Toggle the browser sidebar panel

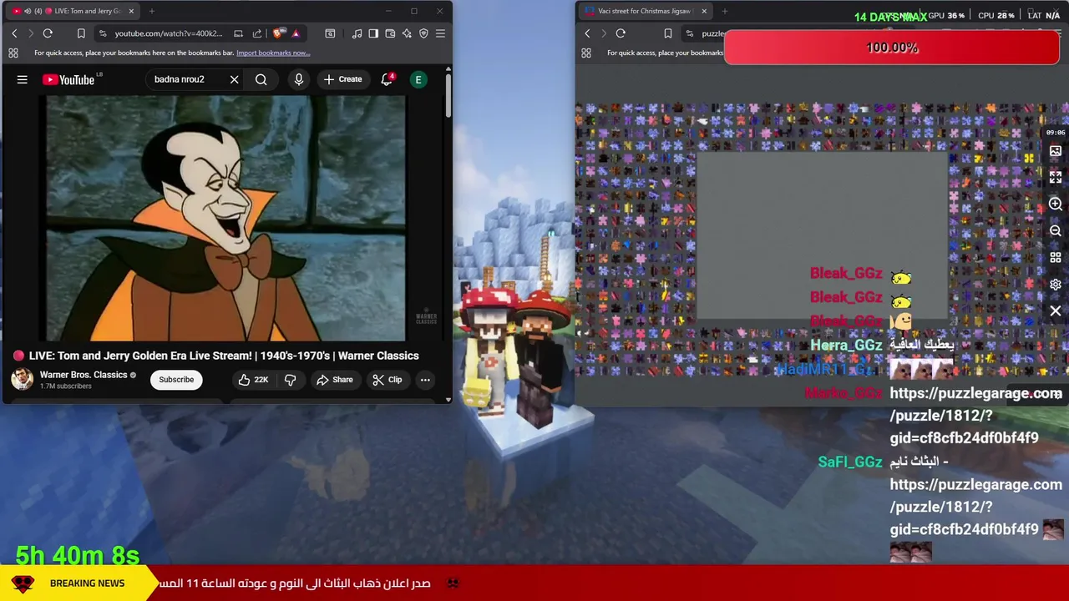[x=373, y=33]
